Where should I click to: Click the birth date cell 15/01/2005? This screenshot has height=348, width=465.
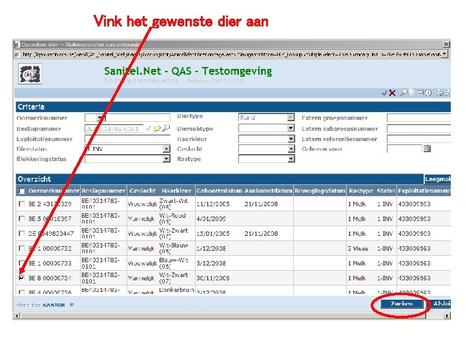pos(213,233)
